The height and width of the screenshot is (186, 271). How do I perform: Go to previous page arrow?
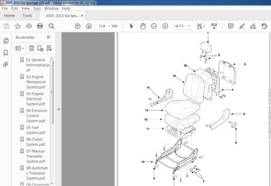(78, 26)
